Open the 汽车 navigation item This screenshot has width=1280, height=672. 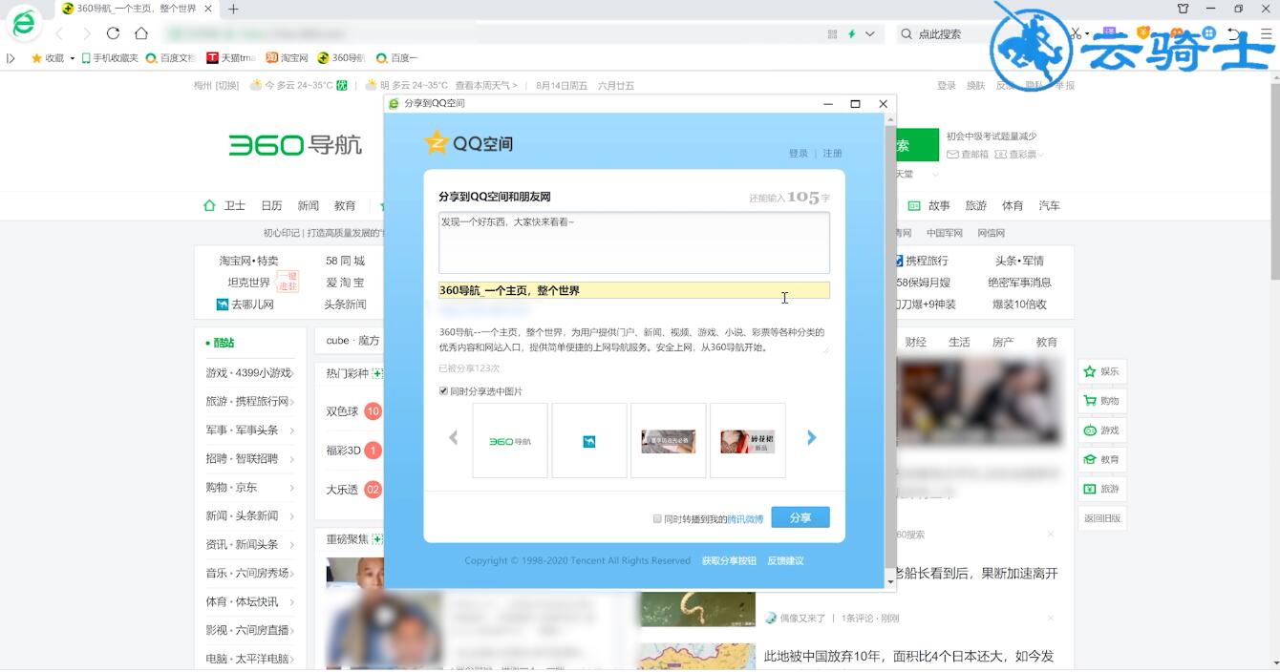coord(1050,205)
